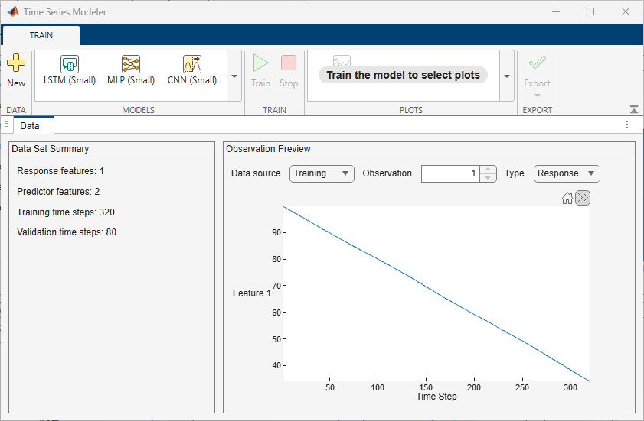Open the Type Response dropdown

pyautogui.click(x=567, y=173)
